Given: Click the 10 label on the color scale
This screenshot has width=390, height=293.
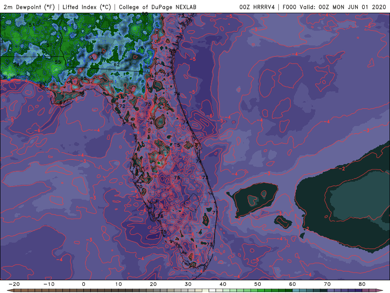Looking at the screenshot, I should point(118,284).
